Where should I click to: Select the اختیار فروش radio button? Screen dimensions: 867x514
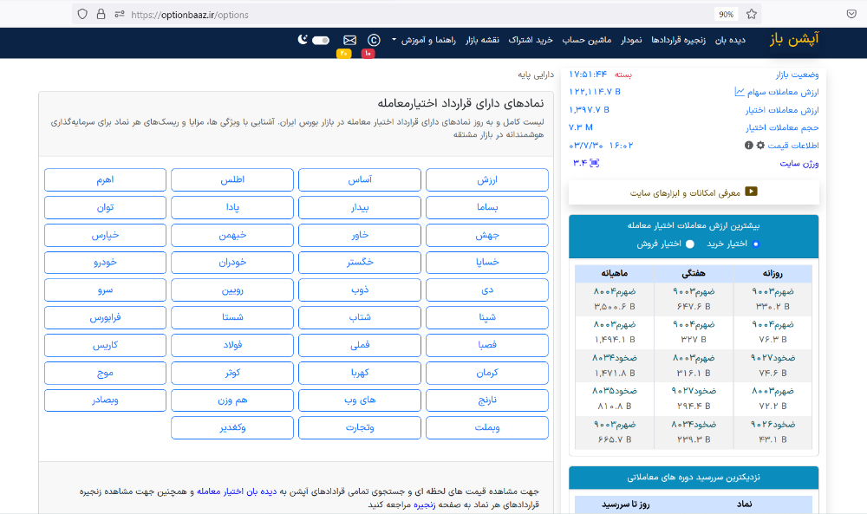tap(690, 244)
